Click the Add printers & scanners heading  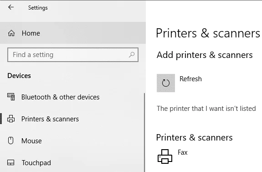point(205,55)
